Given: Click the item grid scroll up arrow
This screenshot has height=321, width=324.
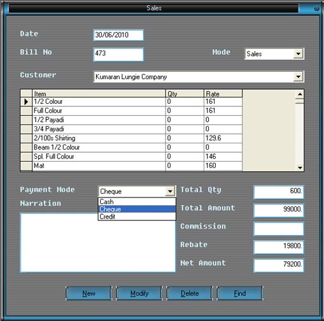Looking at the screenshot, I should 300,94.
